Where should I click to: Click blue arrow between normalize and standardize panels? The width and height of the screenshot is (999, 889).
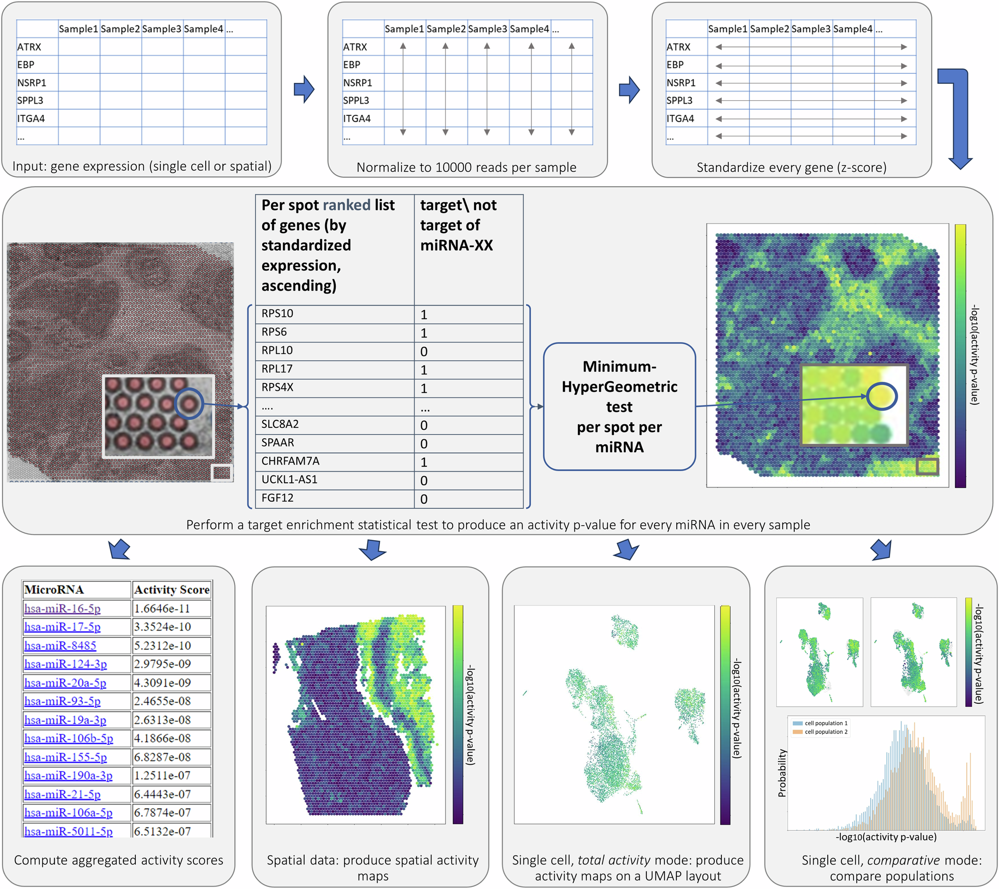[629, 90]
